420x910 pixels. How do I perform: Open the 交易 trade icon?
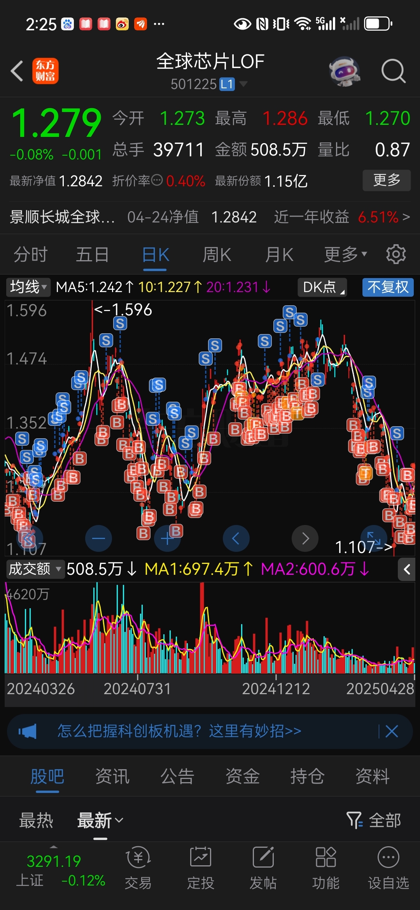click(x=138, y=858)
